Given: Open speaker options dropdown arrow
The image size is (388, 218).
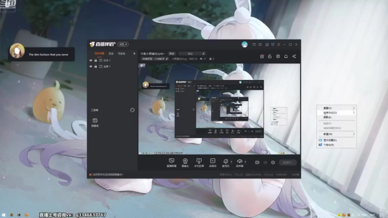Looking at the screenshot, I should [245, 162].
